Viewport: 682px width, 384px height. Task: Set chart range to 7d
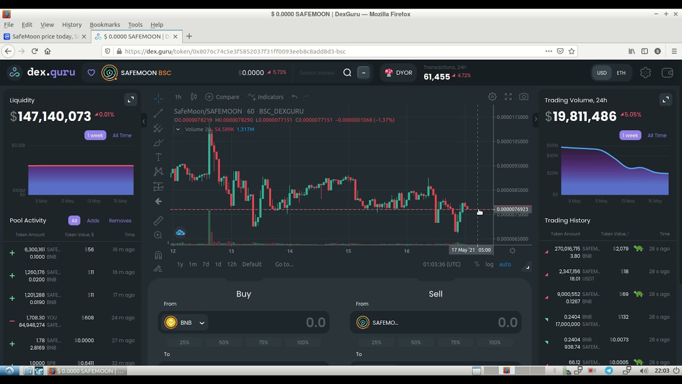click(x=206, y=265)
